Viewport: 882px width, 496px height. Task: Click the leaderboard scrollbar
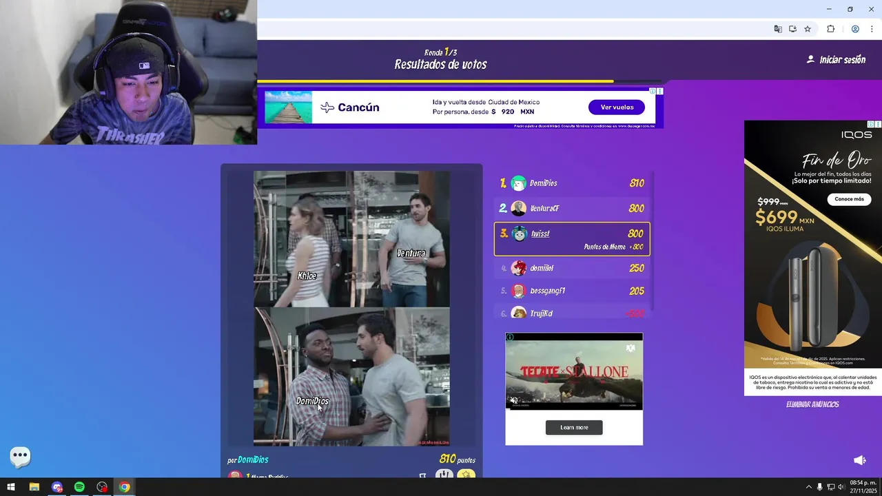(652, 241)
